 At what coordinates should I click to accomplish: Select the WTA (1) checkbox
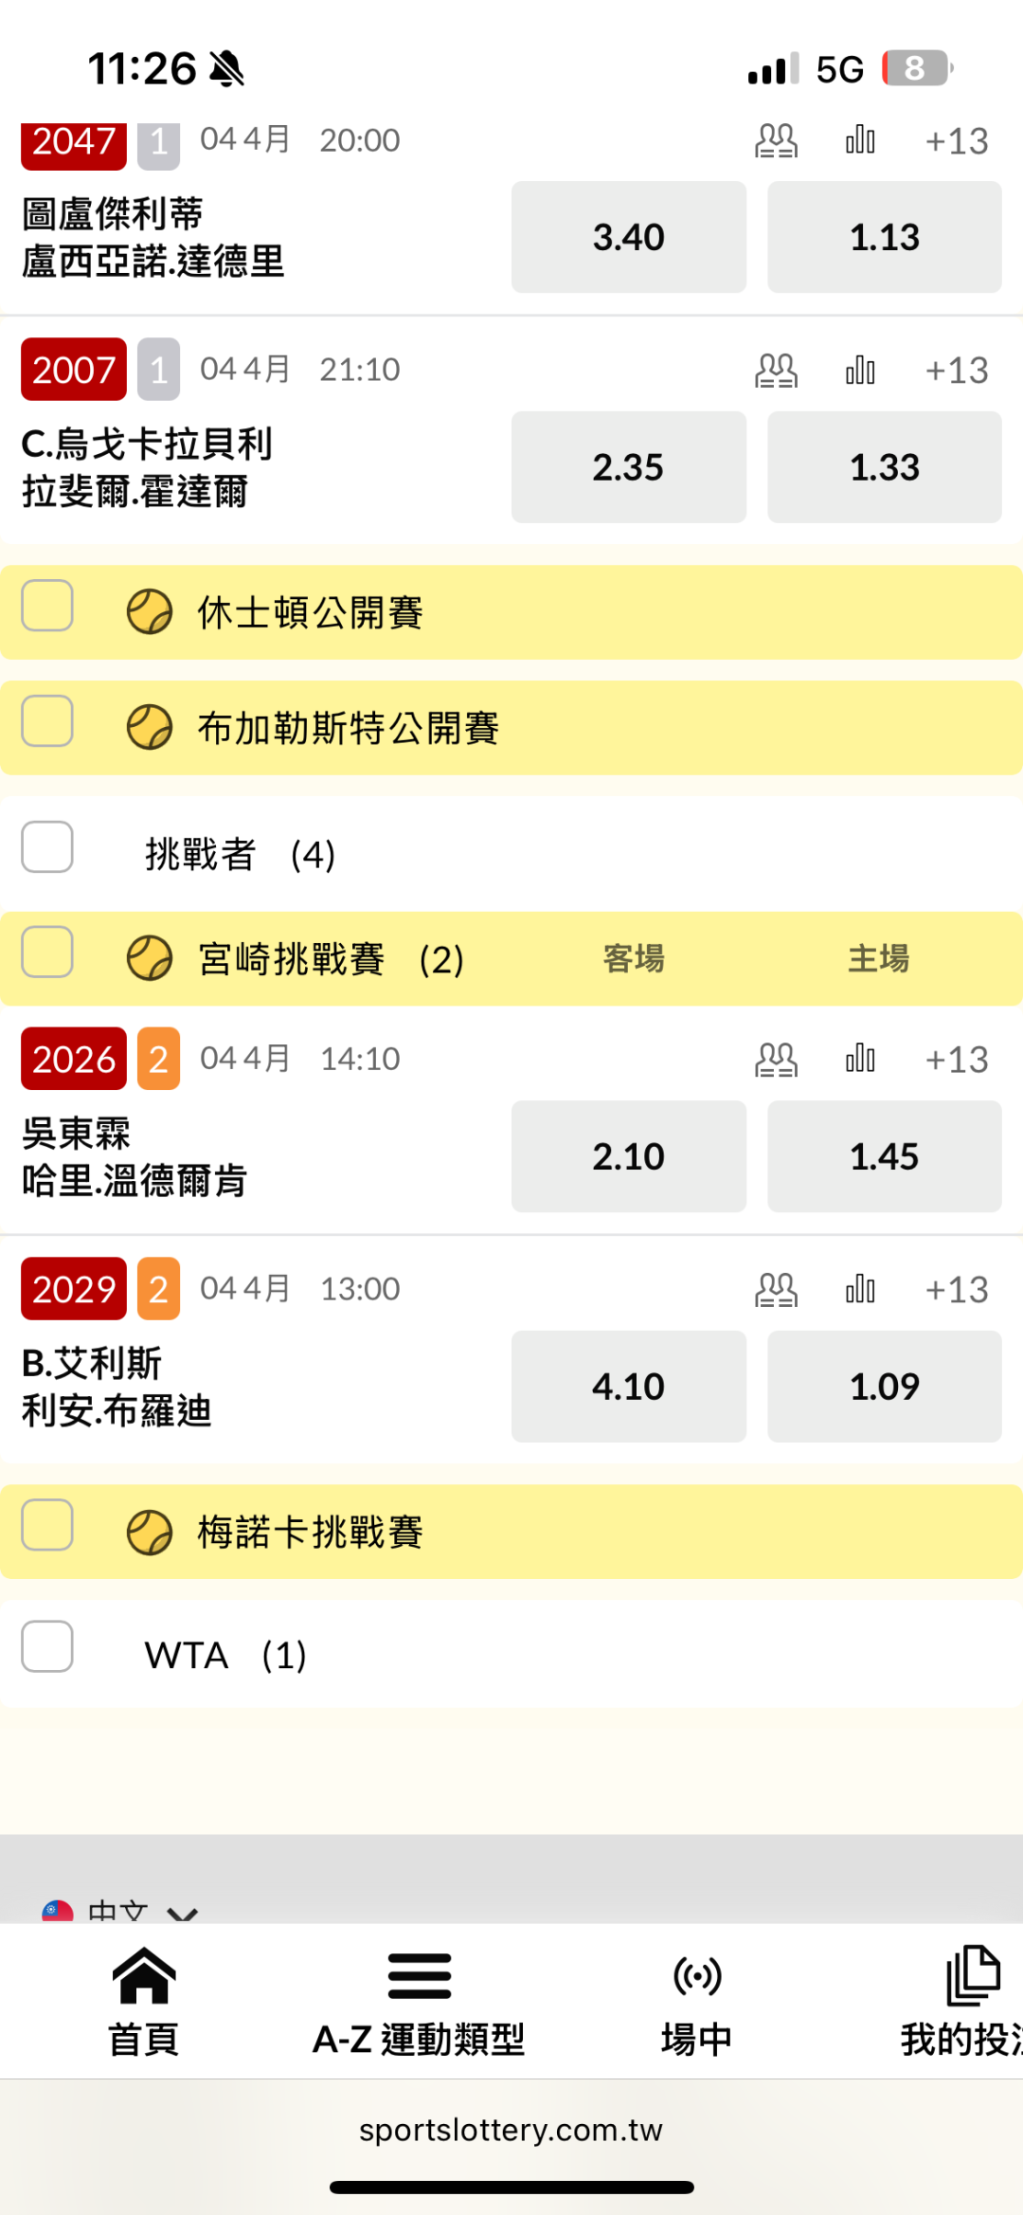[47, 1646]
